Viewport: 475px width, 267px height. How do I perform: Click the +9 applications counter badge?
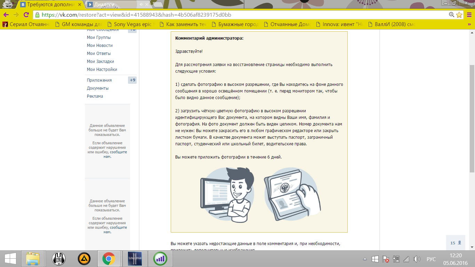[132, 80]
